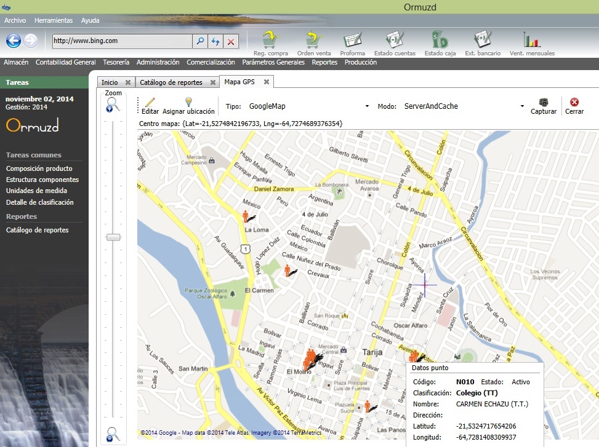599x447 pixels.
Task: Switch to Catálogo de reportes tab
Action: point(171,82)
